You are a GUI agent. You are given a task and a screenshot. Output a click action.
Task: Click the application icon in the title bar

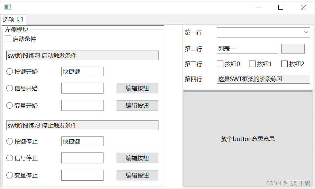click(7, 6)
